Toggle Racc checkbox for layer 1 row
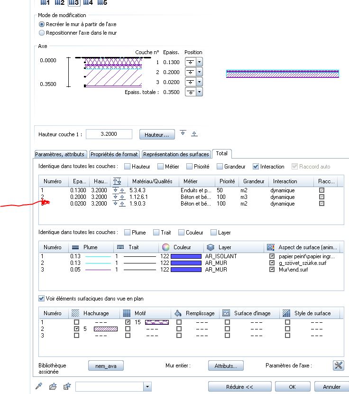The width and height of the screenshot is (349, 394). pos(321,190)
